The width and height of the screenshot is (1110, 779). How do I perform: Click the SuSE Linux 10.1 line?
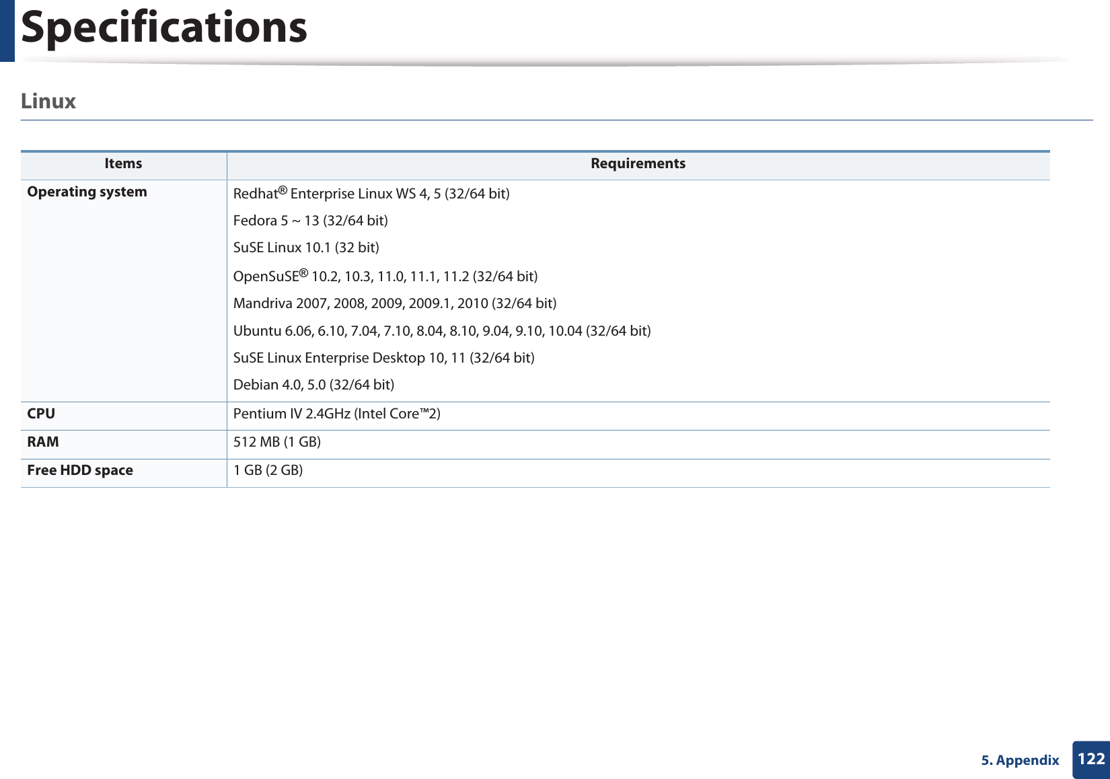(x=306, y=247)
